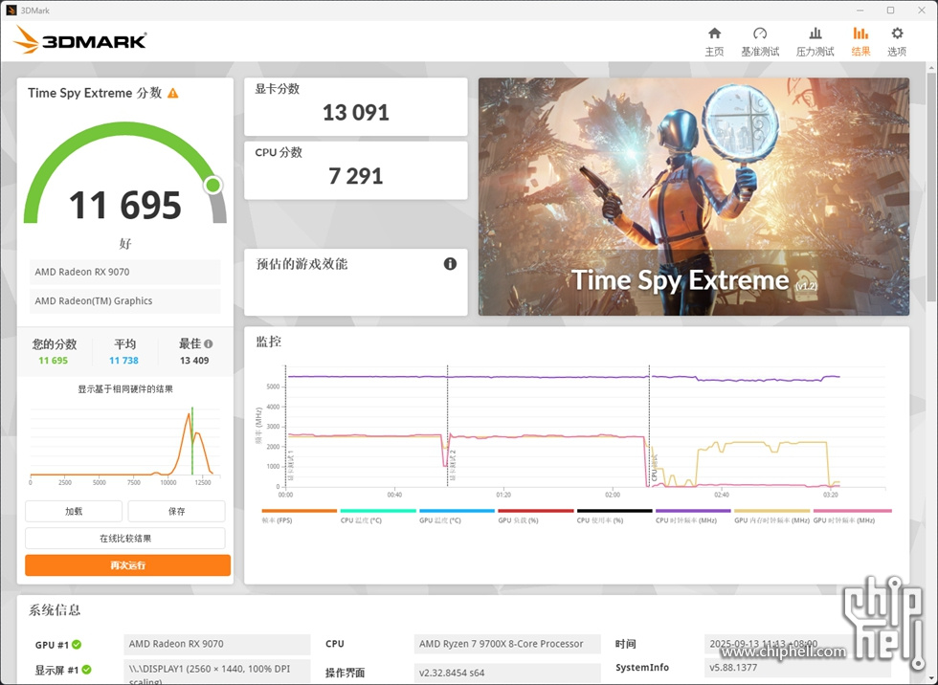Click the 显卡测试 2 marker line in the monitoring chart
The width and height of the screenshot is (938, 685).
click(448, 426)
